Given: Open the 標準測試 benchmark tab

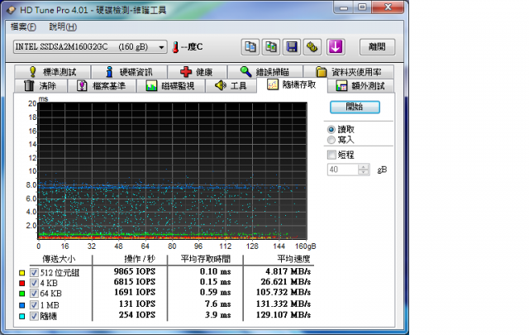Looking at the screenshot, I should (53, 72).
